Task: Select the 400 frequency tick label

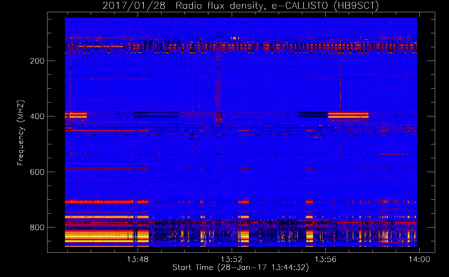Action: [x=37, y=116]
